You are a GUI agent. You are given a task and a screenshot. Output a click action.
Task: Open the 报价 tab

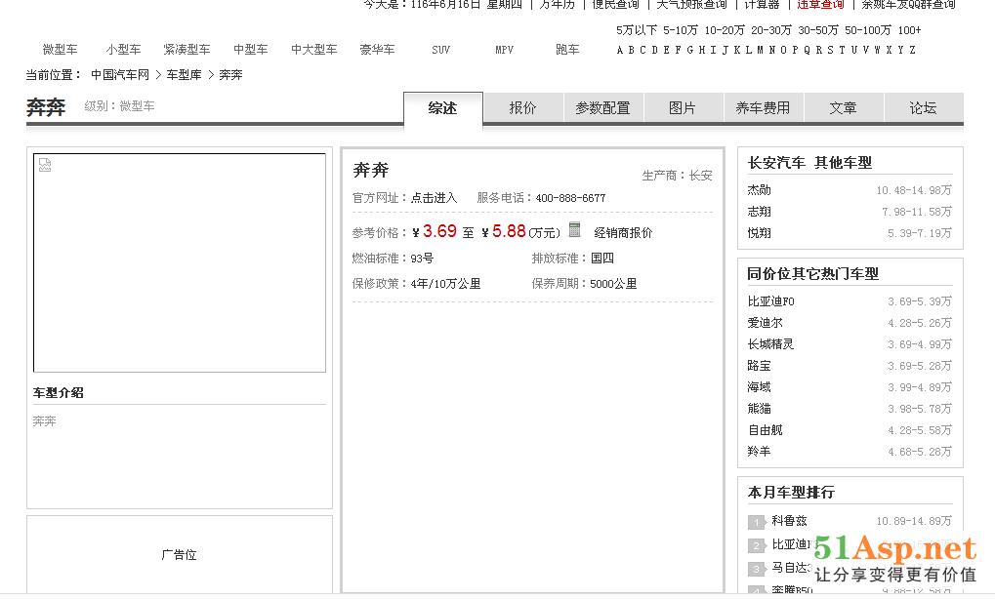pyautogui.click(x=522, y=107)
